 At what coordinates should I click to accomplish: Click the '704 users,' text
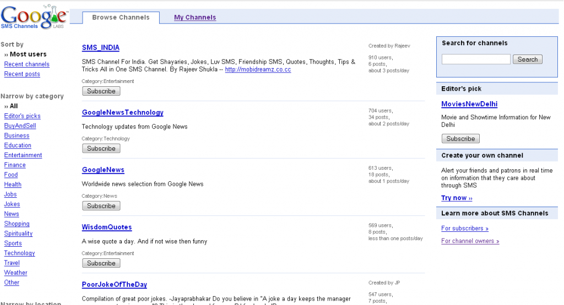click(381, 110)
